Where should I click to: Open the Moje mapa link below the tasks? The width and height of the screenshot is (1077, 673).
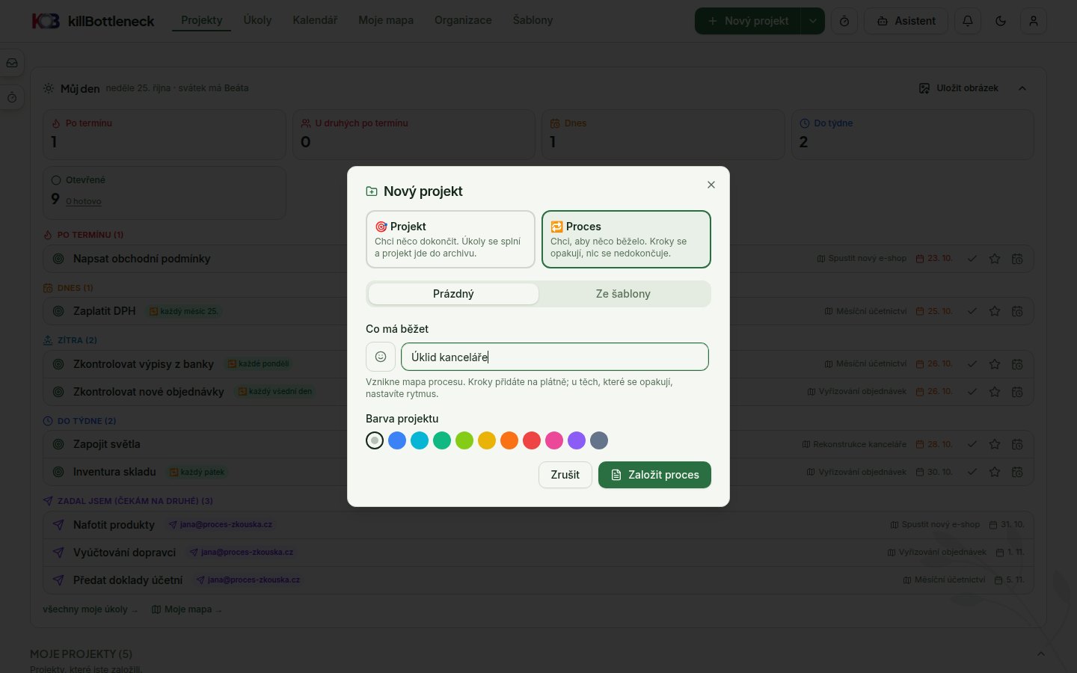[187, 609]
